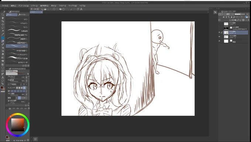The image size is (251, 142).
Task: Toggle the checked checkbox below 間隔
Action: click(x=8, y=101)
